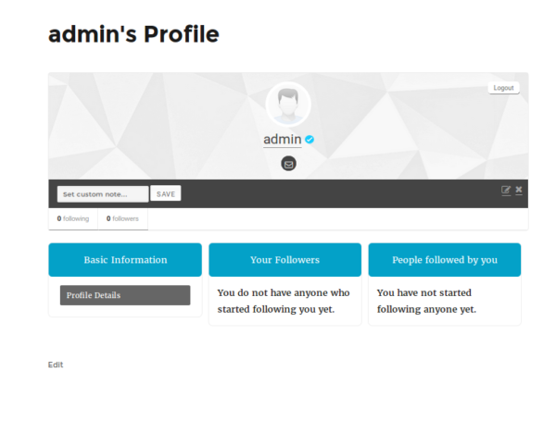Click the blue verified badge beside admin
Image resolution: width=556 pixels, height=434 pixels.
click(311, 140)
